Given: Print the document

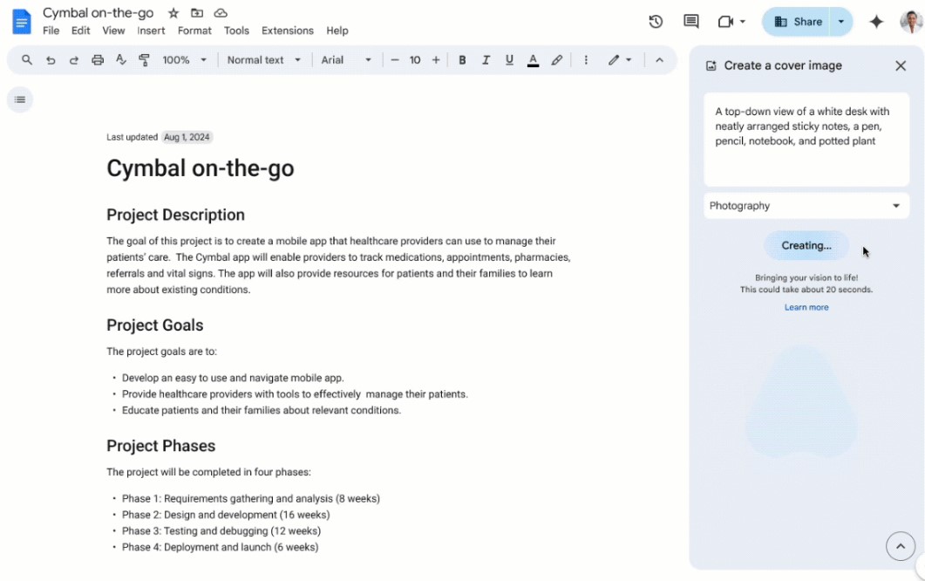Looking at the screenshot, I should click(x=98, y=59).
